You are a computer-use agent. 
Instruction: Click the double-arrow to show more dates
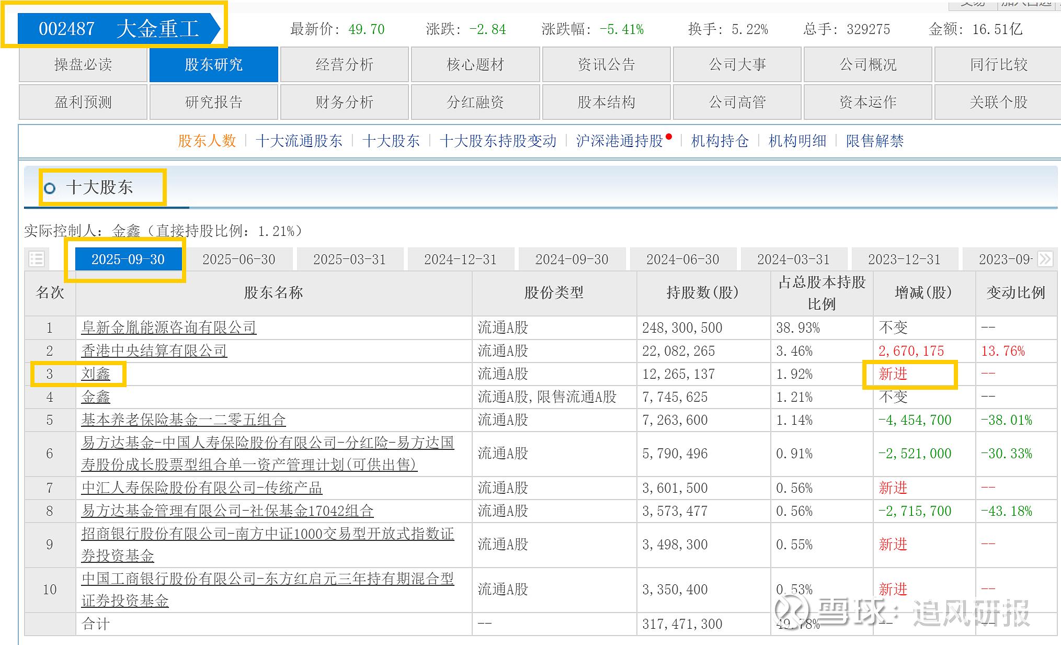[x=1045, y=259]
